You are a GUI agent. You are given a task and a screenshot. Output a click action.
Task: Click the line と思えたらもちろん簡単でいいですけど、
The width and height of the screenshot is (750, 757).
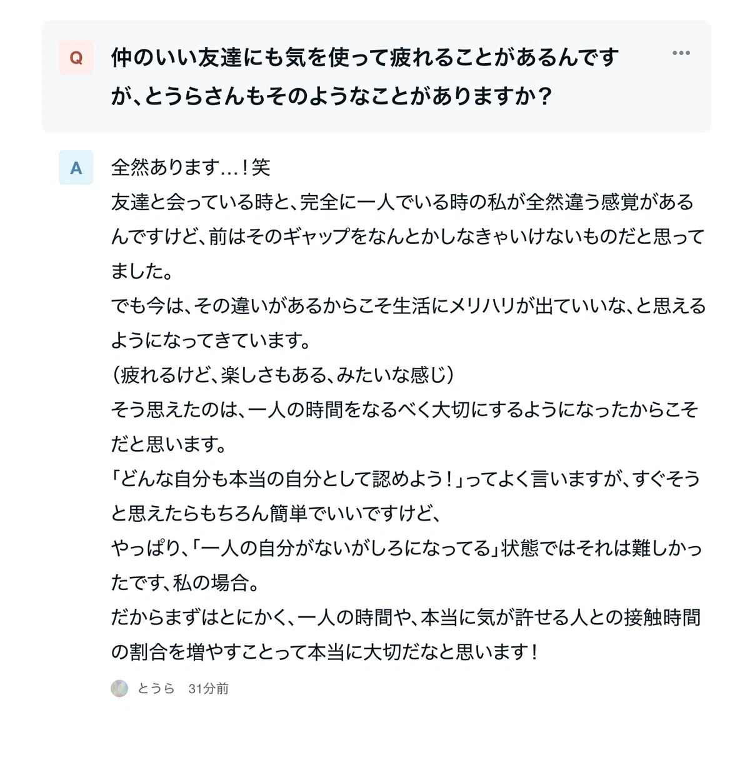click(x=276, y=514)
